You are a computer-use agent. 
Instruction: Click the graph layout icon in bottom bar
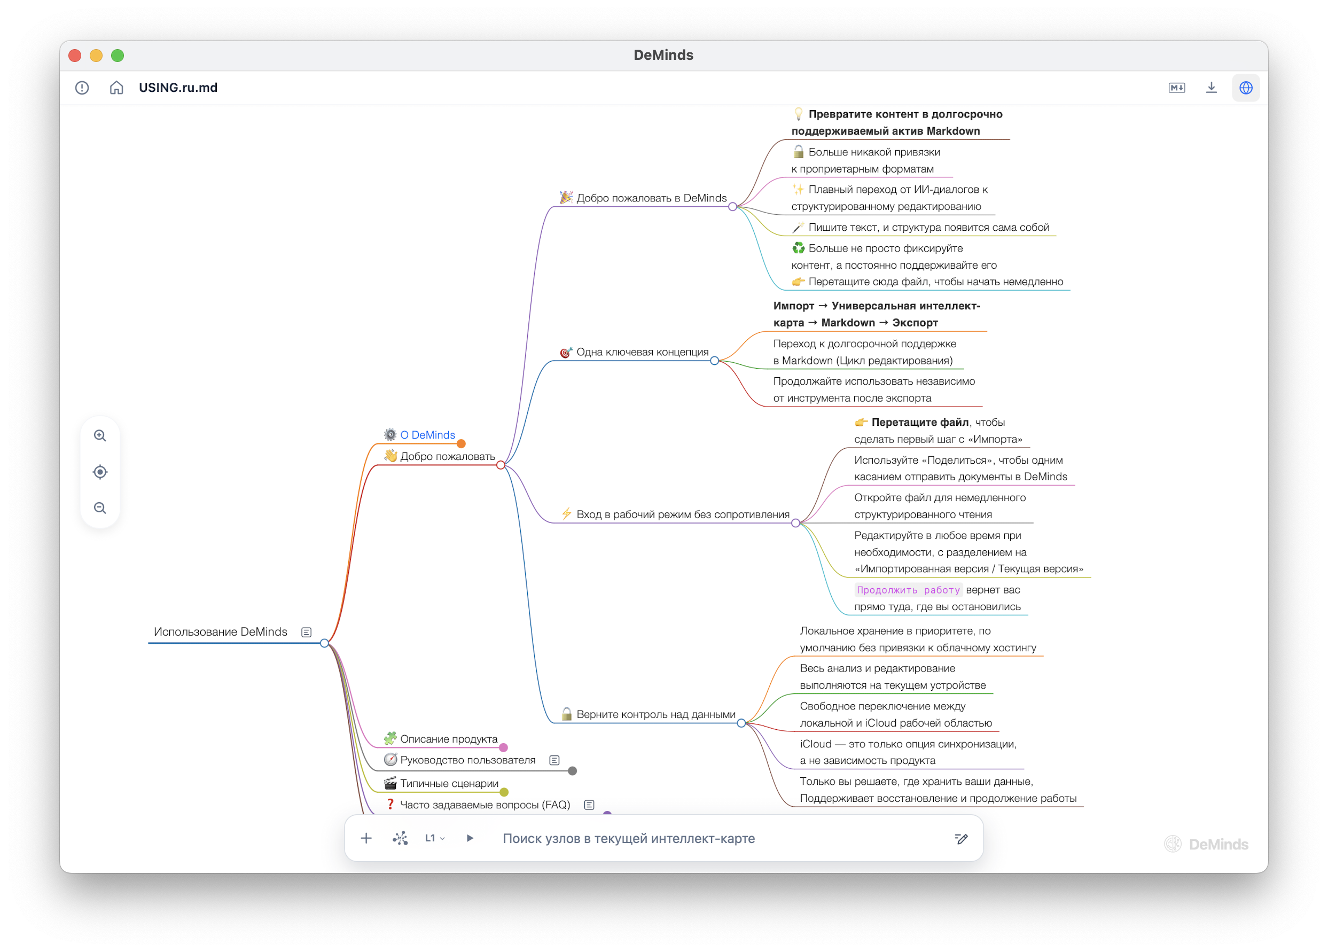coord(401,838)
